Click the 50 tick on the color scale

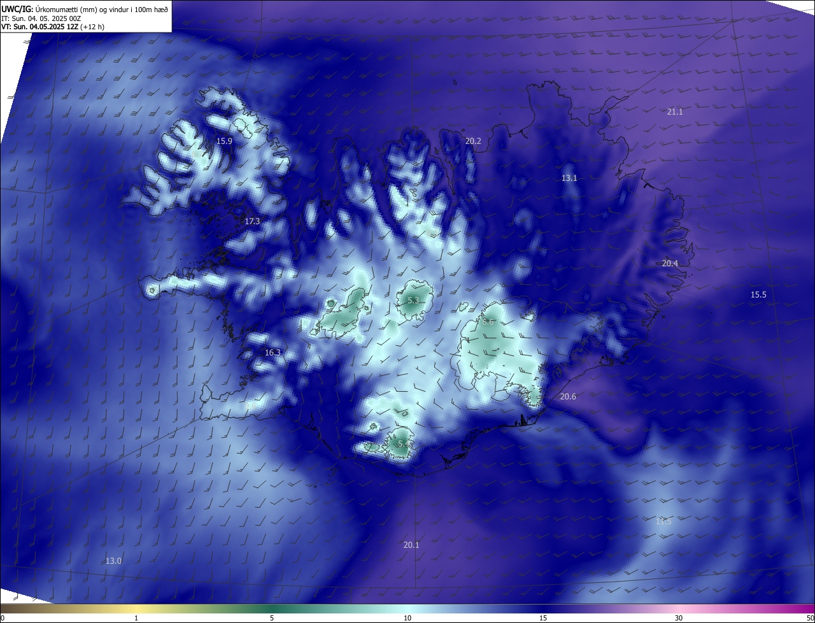[810, 618]
